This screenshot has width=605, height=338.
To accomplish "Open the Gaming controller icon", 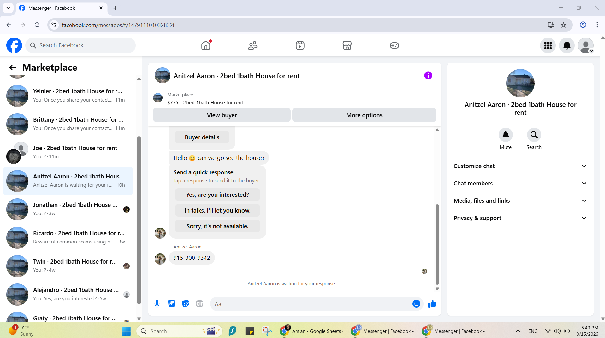I will pos(394,45).
